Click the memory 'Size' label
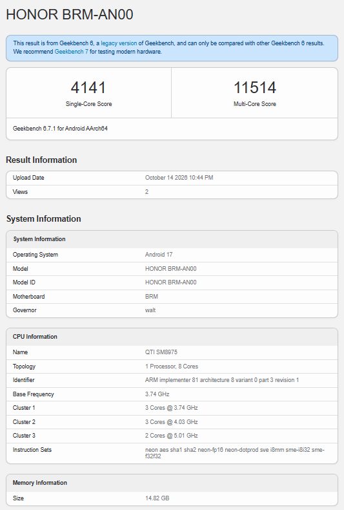This screenshot has height=510, width=344. [x=18, y=498]
